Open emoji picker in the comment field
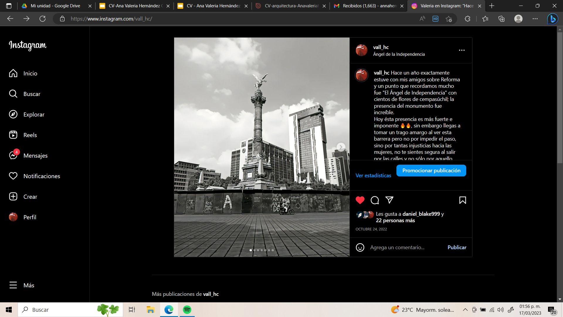The width and height of the screenshot is (563, 317). (x=360, y=247)
